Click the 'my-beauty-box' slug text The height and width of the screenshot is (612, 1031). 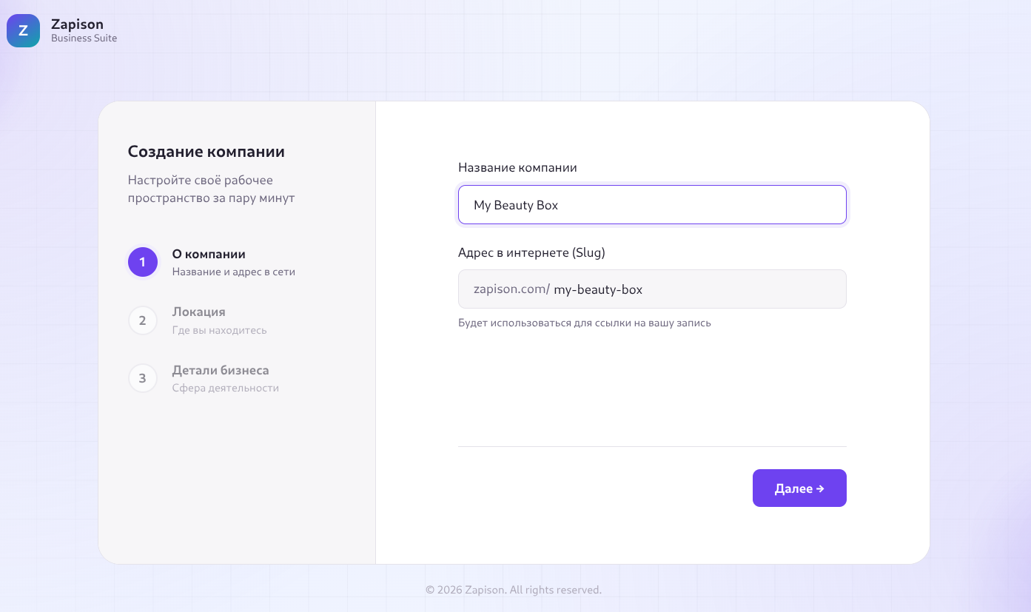click(x=598, y=289)
